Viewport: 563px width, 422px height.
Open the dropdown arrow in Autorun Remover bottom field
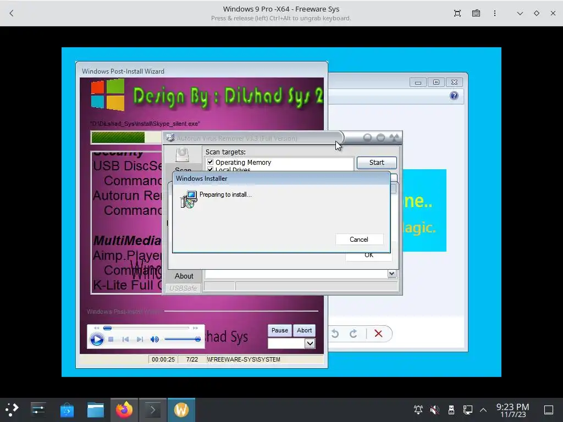pyautogui.click(x=391, y=274)
